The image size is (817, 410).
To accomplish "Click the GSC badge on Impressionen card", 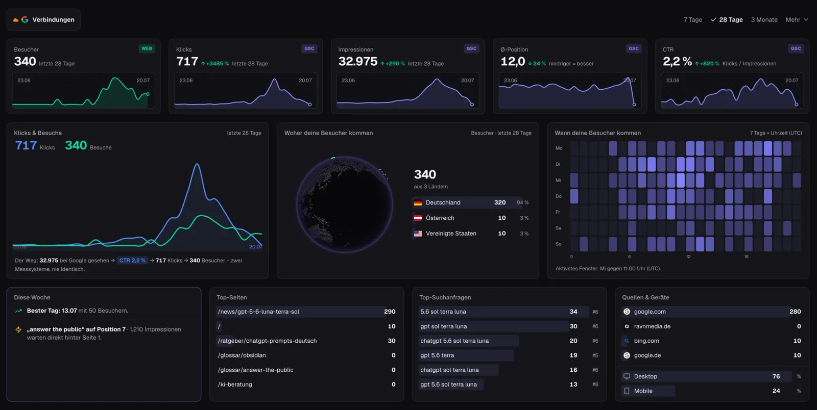I will [471, 48].
